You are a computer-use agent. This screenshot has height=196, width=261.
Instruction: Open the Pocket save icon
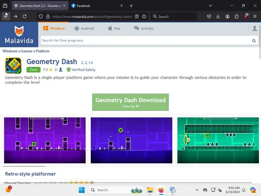pyautogui.click(x=209, y=16)
